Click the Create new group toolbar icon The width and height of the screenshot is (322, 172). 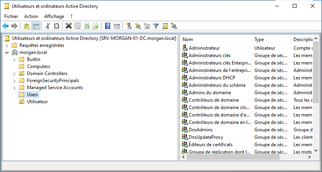(138, 26)
